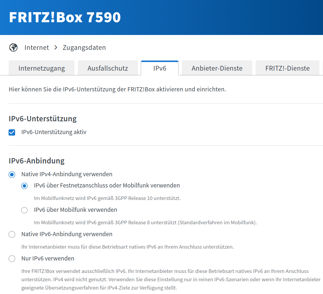The height and width of the screenshot is (294, 323).
Task: Select Native IPv6-Anbindung verwenden radio button
Action: coord(12,234)
